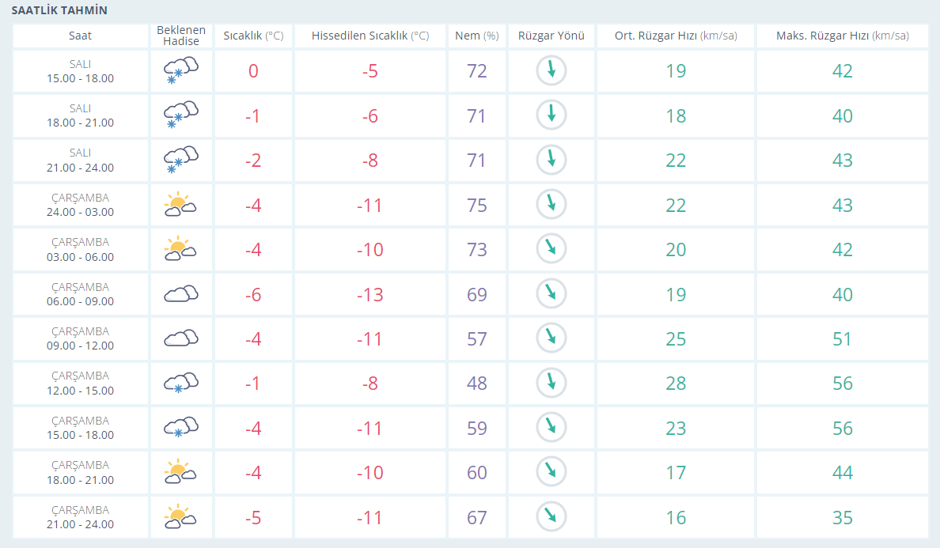Click the wind direction arrow for Salı 18.00-21.00
940x548 pixels.
pyautogui.click(x=551, y=115)
